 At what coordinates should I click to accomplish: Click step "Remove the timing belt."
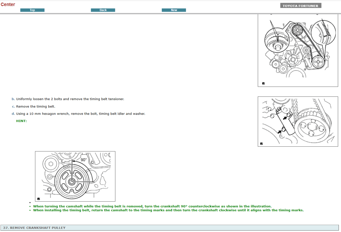click(36, 106)
